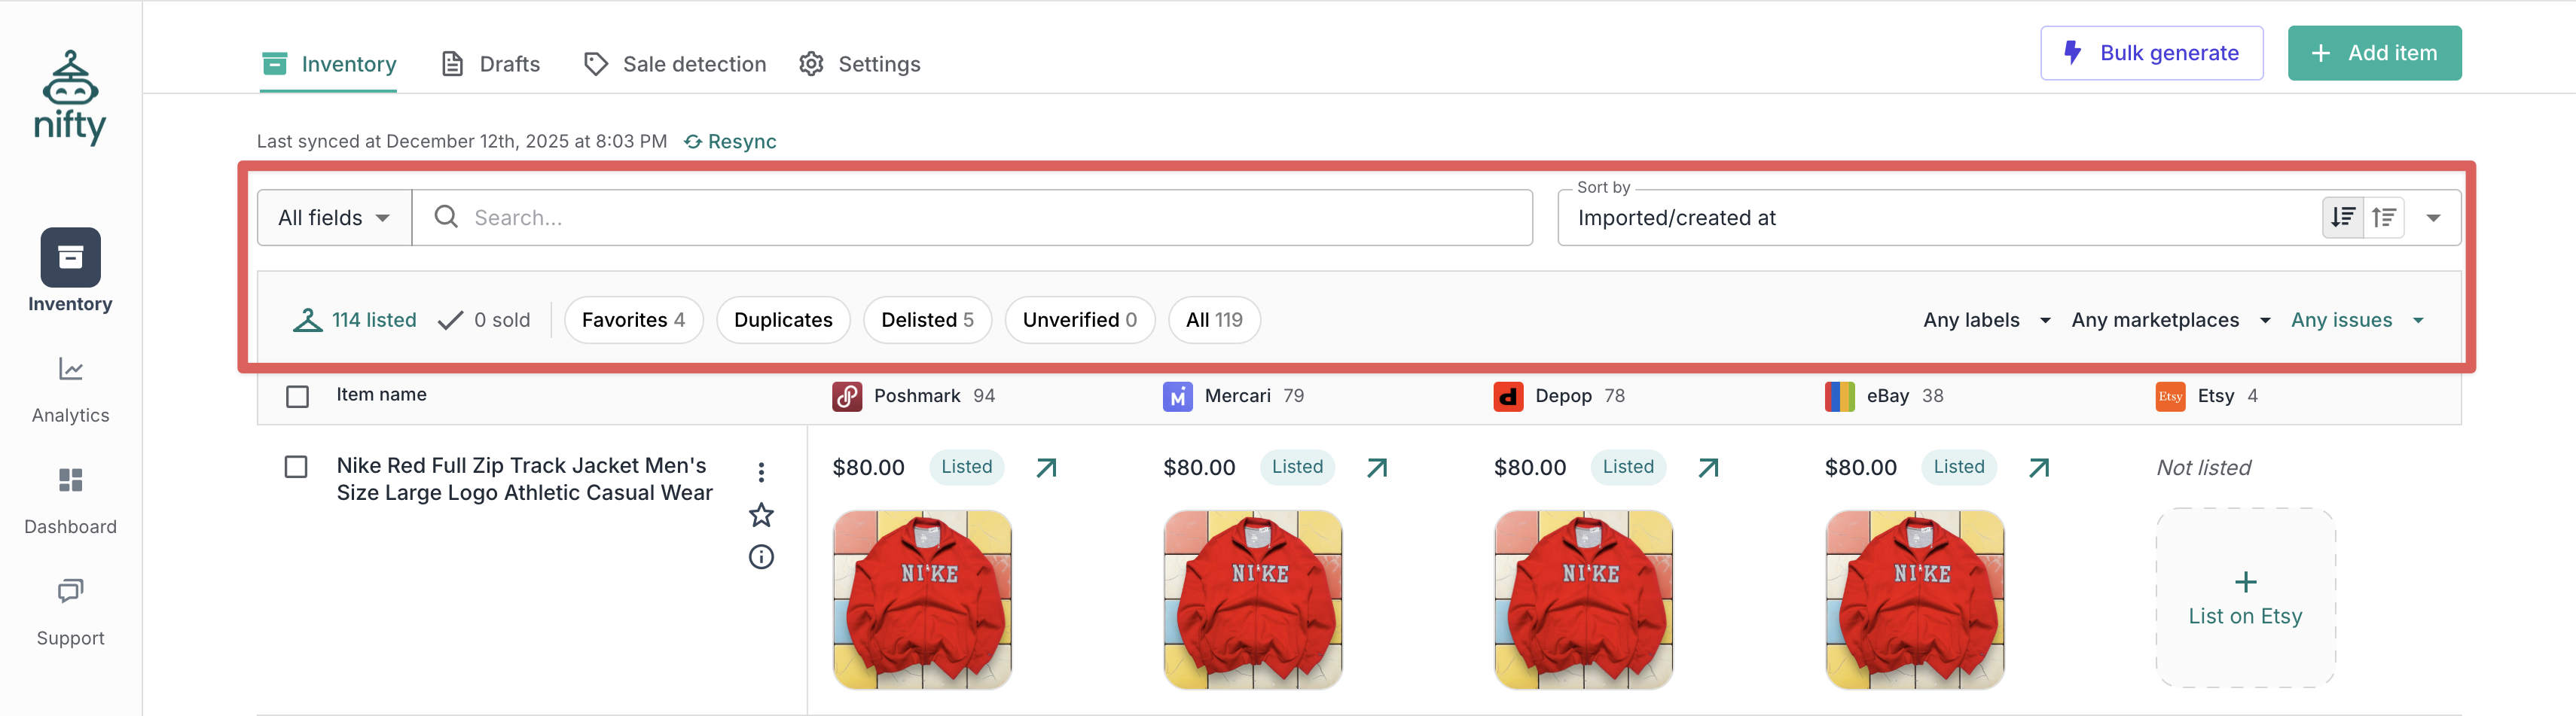The width and height of the screenshot is (2576, 716).
Task: Select ascending sort order icon
Action: pos(2384,217)
